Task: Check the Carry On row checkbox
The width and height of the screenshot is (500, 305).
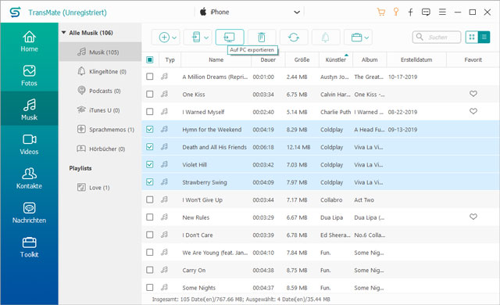Action: pyautogui.click(x=149, y=270)
